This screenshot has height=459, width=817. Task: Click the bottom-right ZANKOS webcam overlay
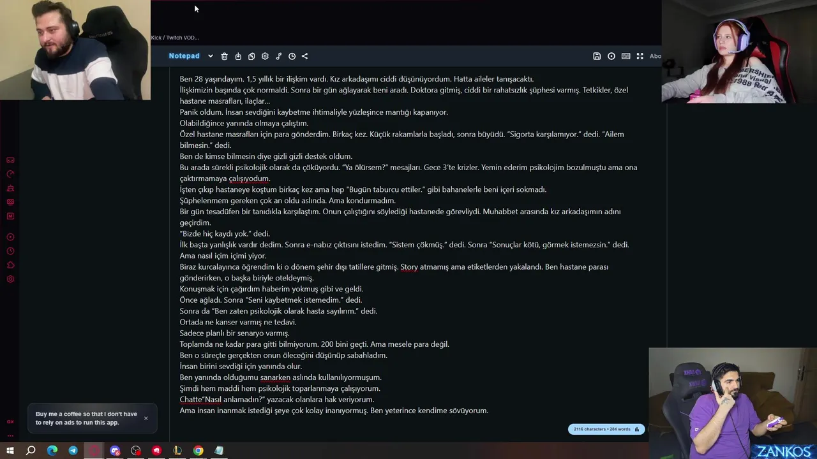pyautogui.click(x=733, y=403)
